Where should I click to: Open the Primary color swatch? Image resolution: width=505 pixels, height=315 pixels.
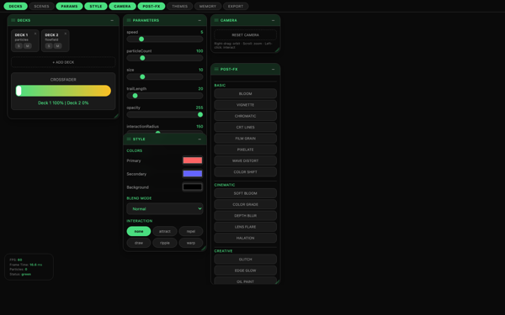coord(193,160)
